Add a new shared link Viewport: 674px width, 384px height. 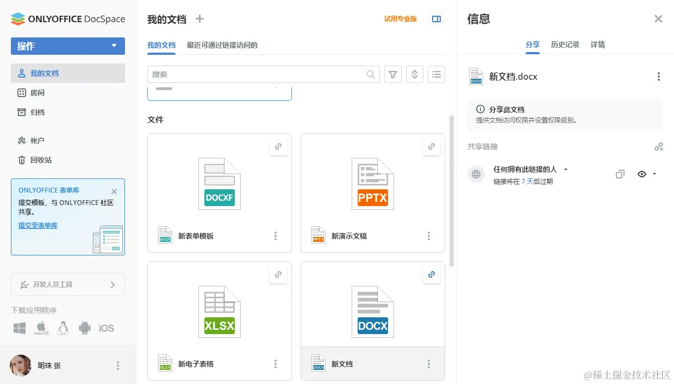[x=659, y=146]
